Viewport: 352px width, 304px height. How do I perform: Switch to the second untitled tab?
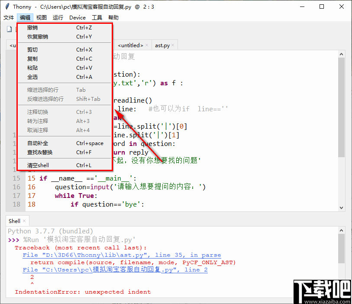[130, 45]
